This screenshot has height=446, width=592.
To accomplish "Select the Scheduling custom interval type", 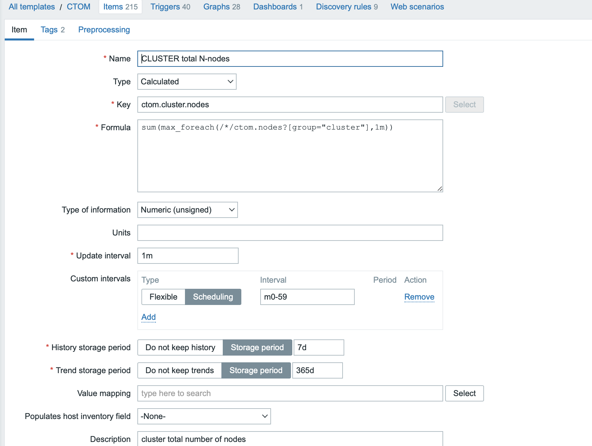I will (x=213, y=297).
